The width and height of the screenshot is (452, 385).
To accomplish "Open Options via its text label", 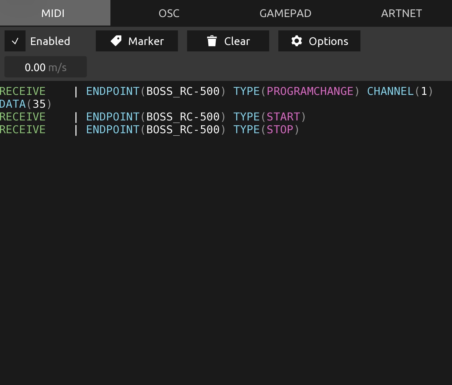I will [329, 41].
